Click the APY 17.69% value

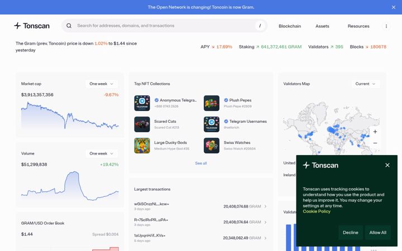tap(224, 47)
